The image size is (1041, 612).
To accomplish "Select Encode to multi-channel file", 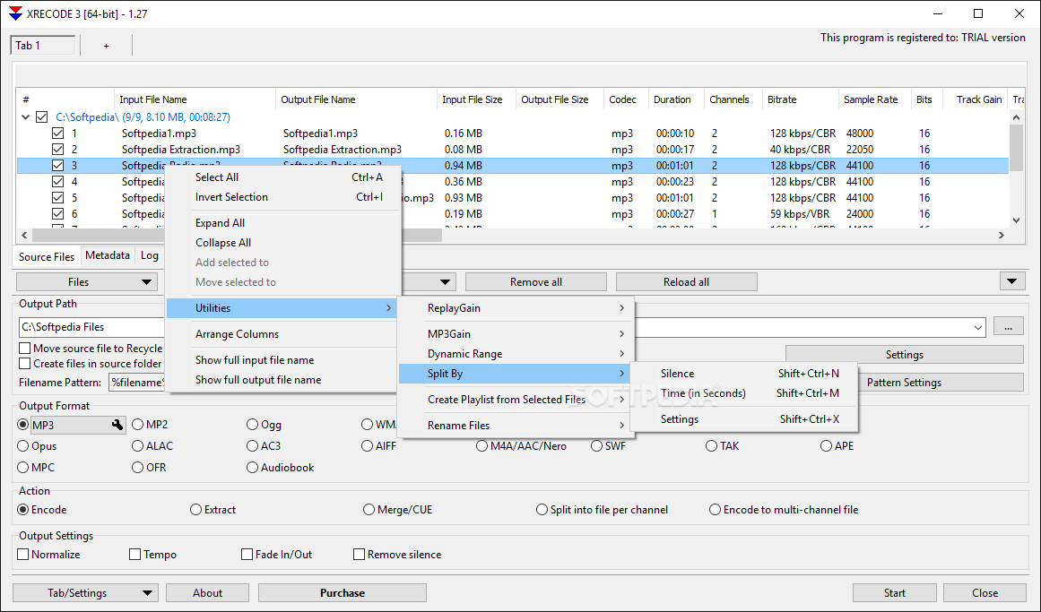I will [x=715, y=510].
